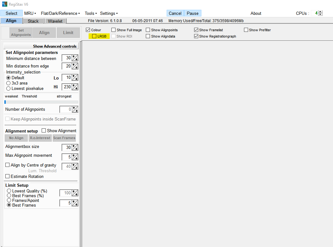The height and width of the screenshot is (247, 333).
Task: Switch to the Align tab
Action: pos(11,21)
